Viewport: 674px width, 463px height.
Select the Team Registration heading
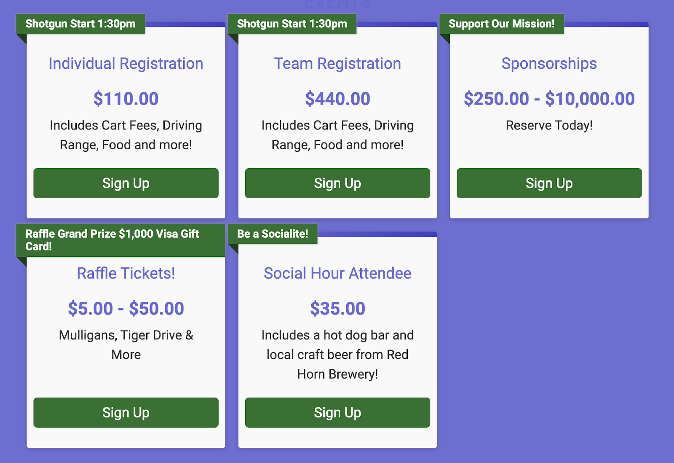(x=337, y=64)
